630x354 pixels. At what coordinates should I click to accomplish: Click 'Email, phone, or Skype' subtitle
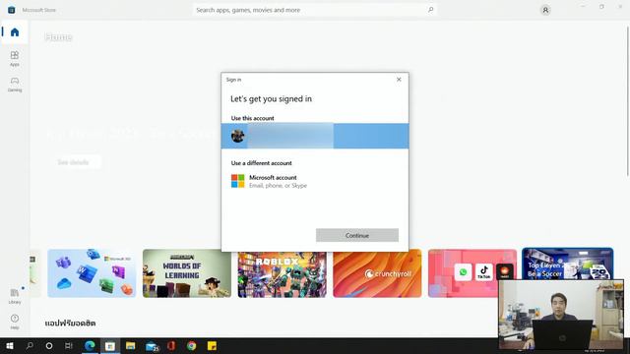click(278, 186)
